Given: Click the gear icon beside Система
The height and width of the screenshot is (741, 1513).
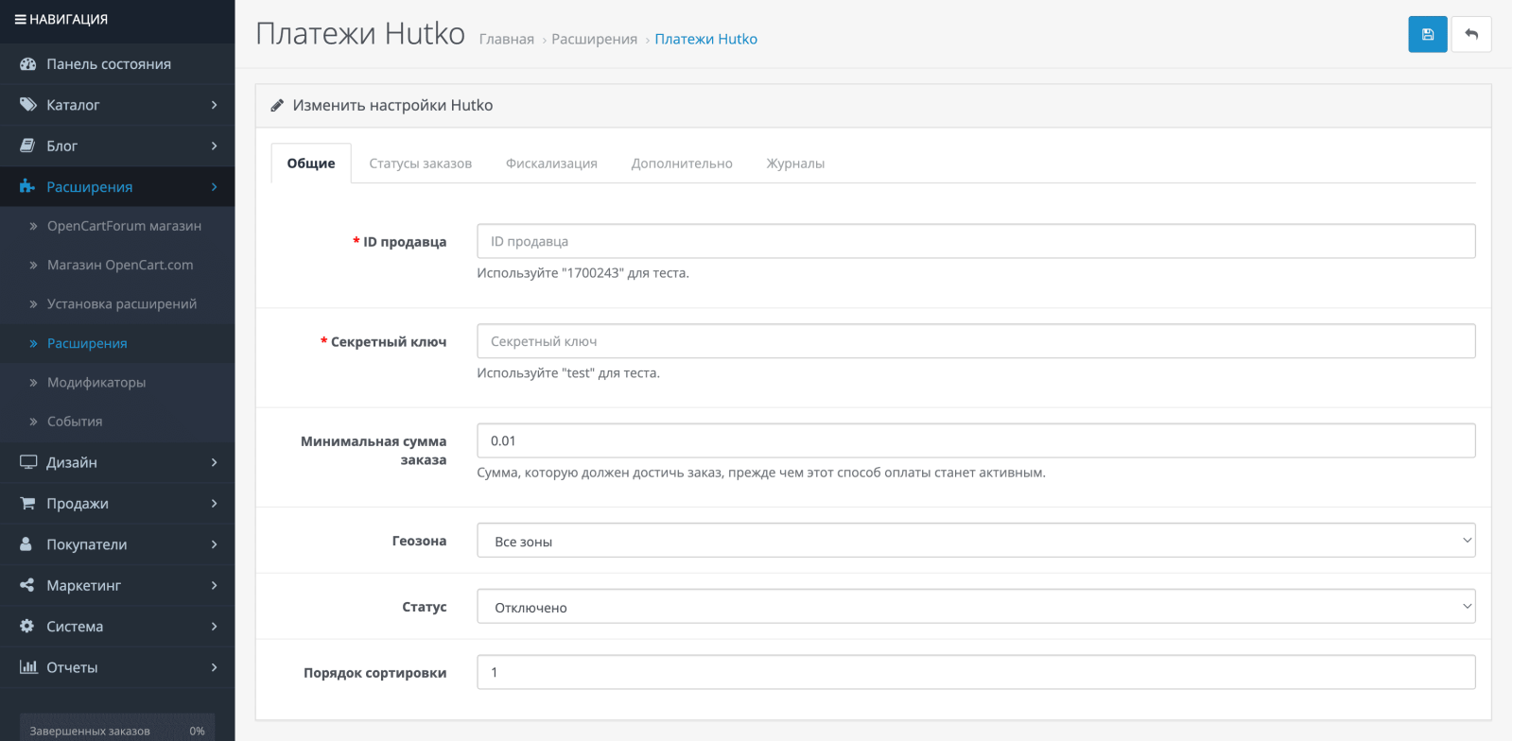Looking at the screenshot, I should [x=26, y=626].
